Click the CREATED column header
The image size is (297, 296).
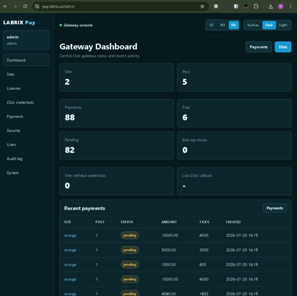click(x=233, y=222)
